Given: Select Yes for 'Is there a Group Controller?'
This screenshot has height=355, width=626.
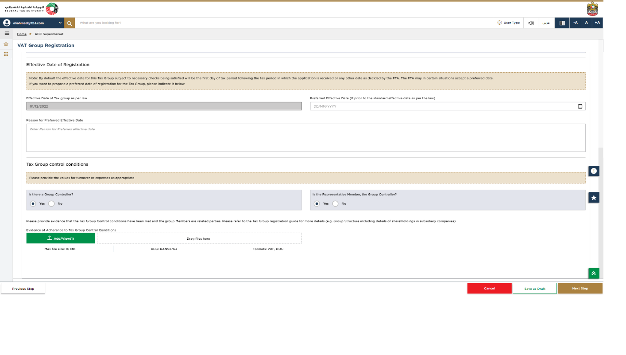Looking at the screenshot, I should point(33,204).
